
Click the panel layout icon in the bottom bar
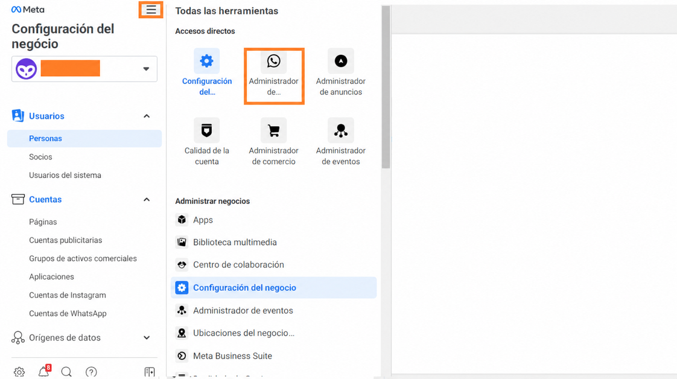coord(150,372)
